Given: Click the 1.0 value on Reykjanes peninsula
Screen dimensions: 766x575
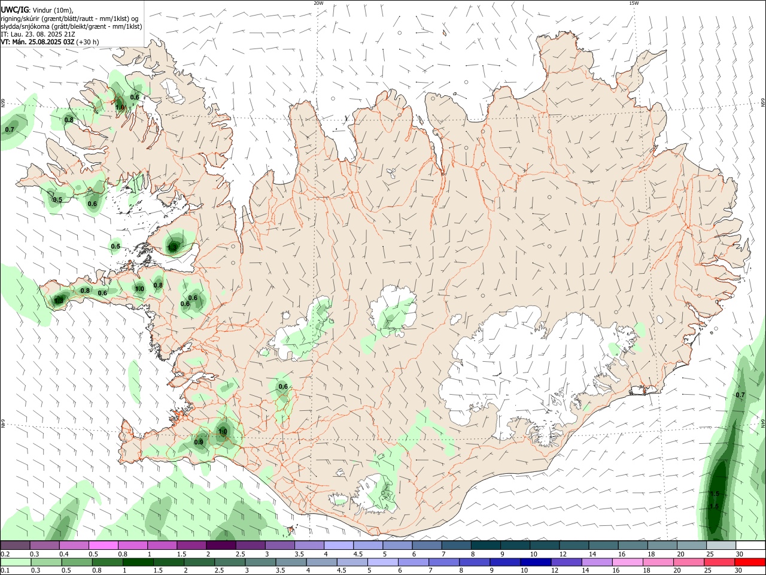Looking at the screenshot, I should pyautogui.click(x=223, y=431).
